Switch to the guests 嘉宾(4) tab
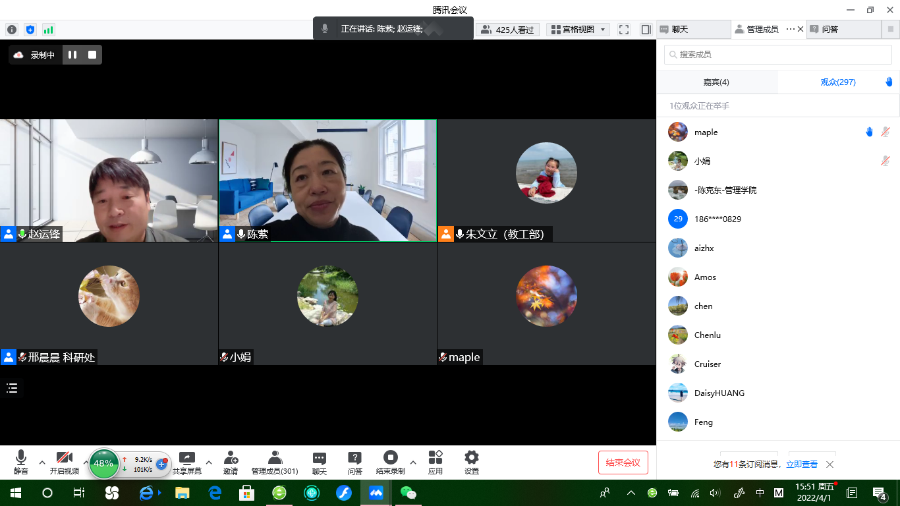The width and height of the screenshot is (900, 506). (716, 82)
